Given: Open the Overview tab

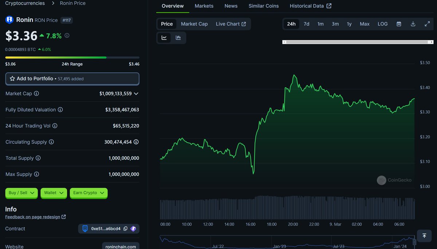Looking at the screenshot, I should click(x=173, y=6).
